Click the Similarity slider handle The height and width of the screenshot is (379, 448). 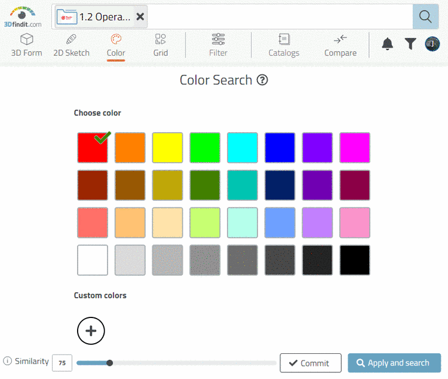109,363
